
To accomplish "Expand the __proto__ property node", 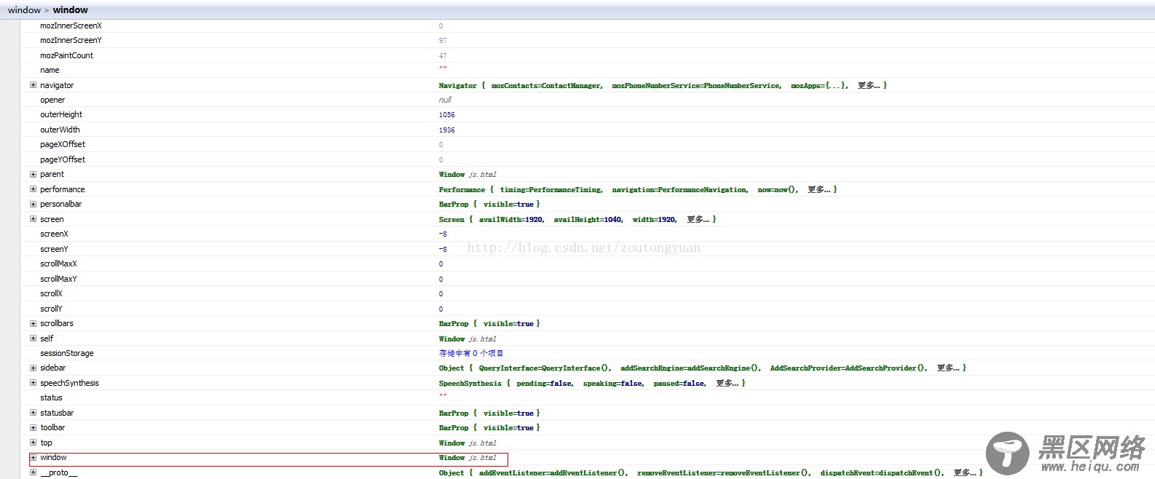I will click(x=33, y=472).
